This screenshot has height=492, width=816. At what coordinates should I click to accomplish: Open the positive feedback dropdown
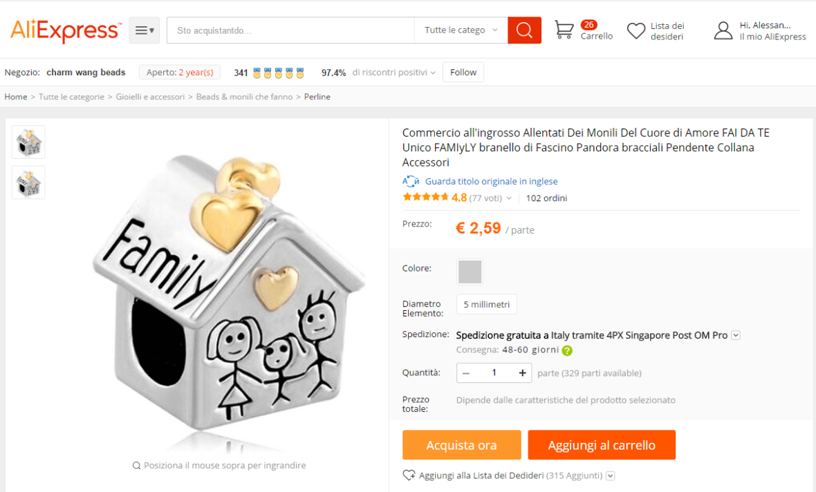pyautogui.click(x=433, y=73)
